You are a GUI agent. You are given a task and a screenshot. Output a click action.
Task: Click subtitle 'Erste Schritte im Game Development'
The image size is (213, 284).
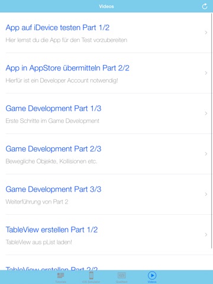click(x=53, y=121)
